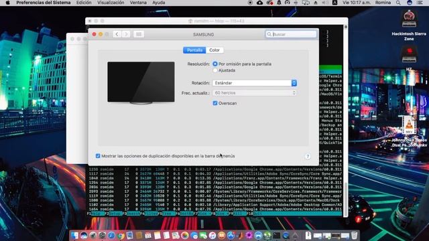The width and height of the screenshot is (429, 241).
Task: Open Google Chrome from the dock
Action: [121, 235]
